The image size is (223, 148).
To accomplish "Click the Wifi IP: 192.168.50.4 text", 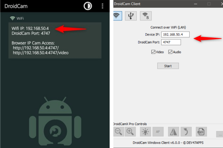I will 30,28.
